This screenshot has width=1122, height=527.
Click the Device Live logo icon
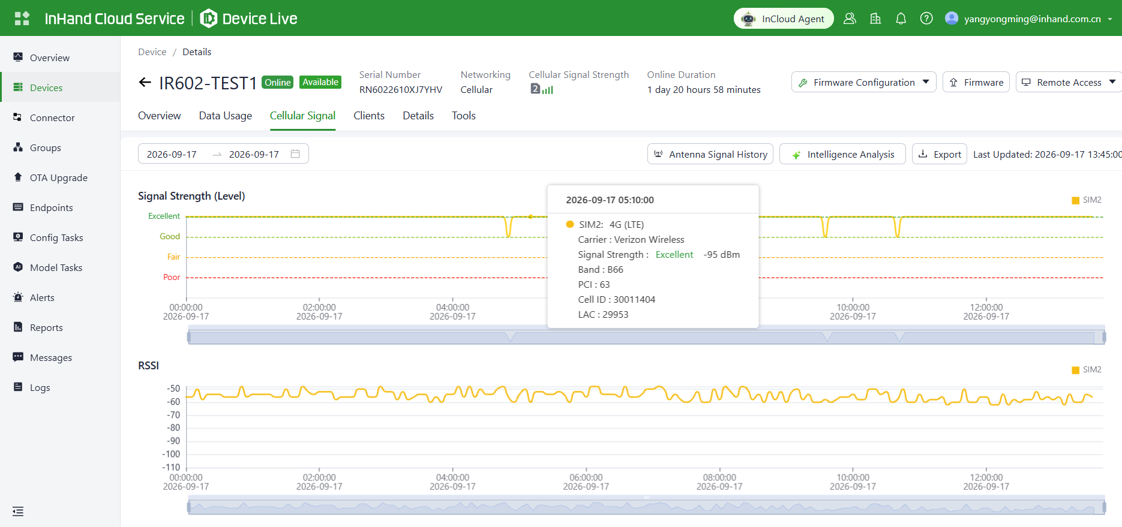(208, 19)
